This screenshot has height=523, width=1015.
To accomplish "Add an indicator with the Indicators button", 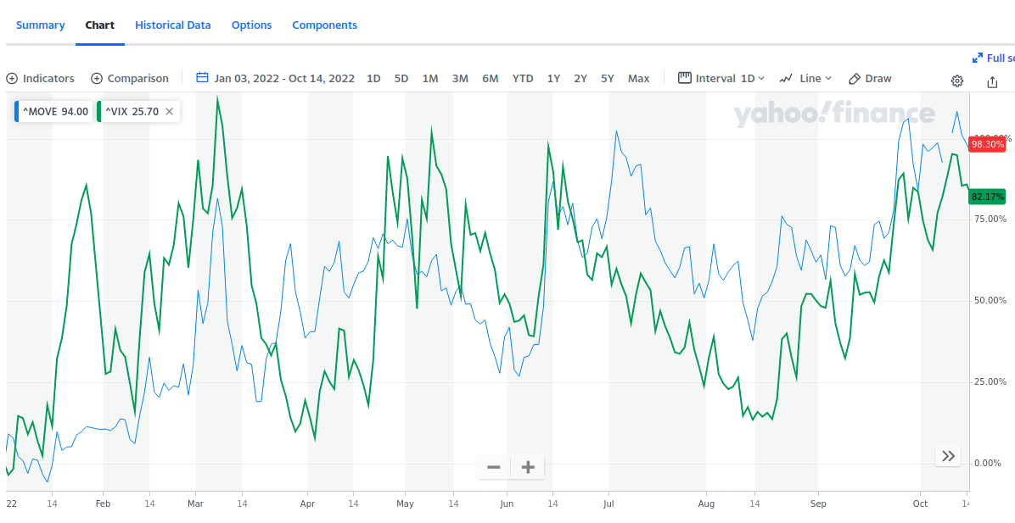I will point(41,78).
